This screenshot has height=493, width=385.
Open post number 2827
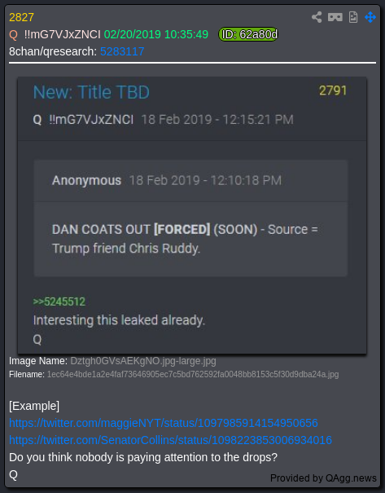pos(21,17)
